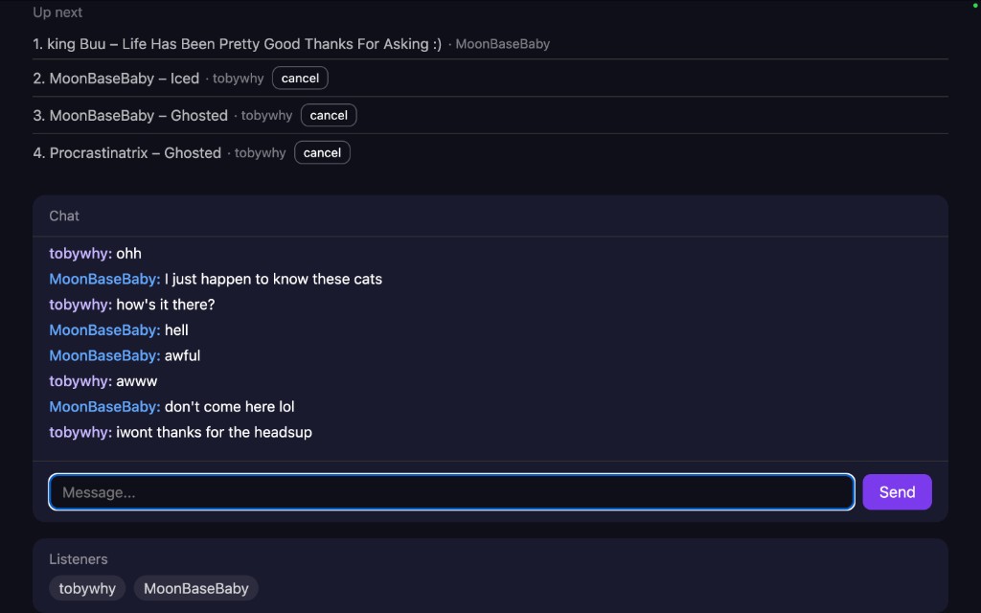This screenshot has width=981, height=613.
Task: Click the "don't come here lol" chat message
Action: 229,407
